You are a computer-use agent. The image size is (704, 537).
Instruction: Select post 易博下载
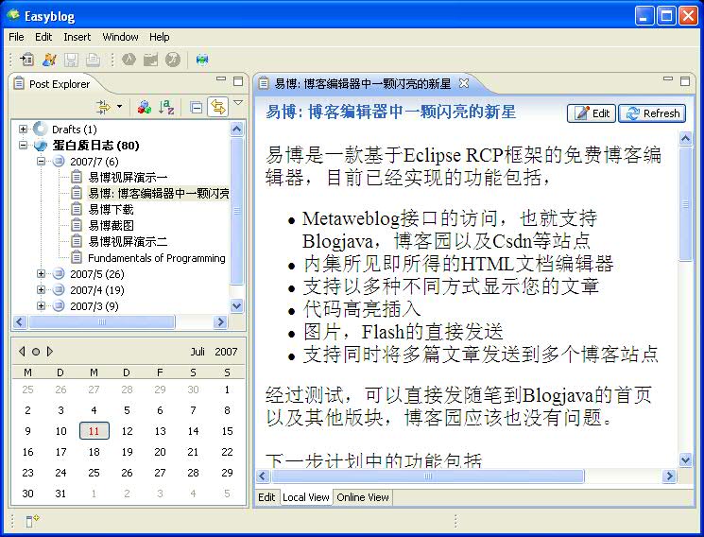tap(111, 210)
